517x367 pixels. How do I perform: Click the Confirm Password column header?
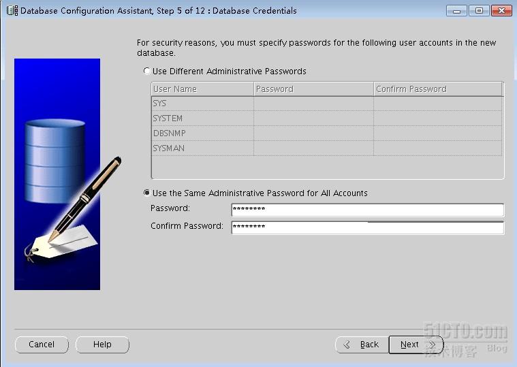[438, 89]
